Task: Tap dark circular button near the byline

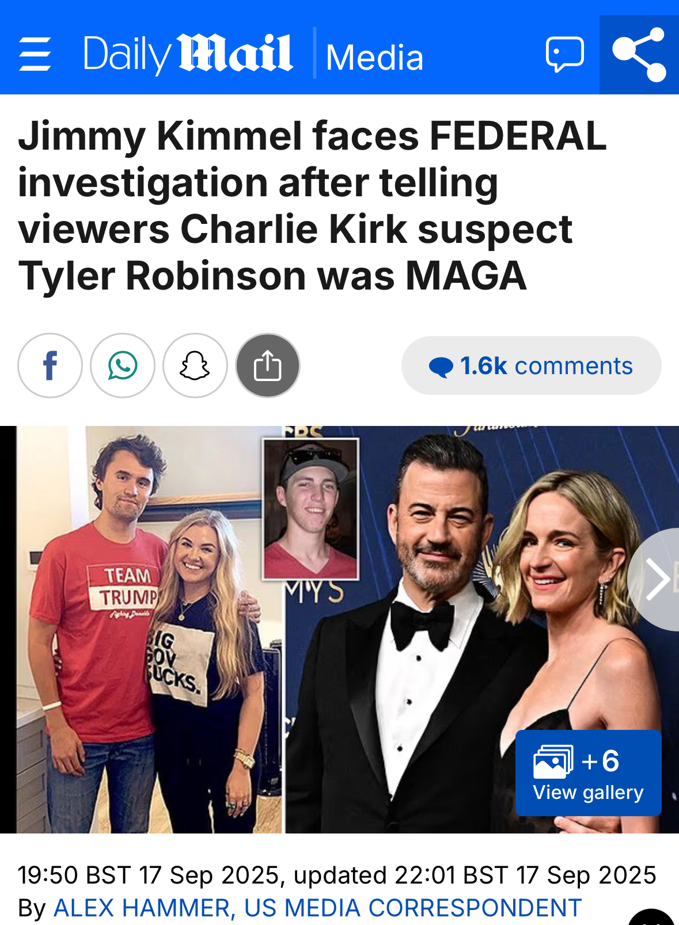Action: pos(652,918)
